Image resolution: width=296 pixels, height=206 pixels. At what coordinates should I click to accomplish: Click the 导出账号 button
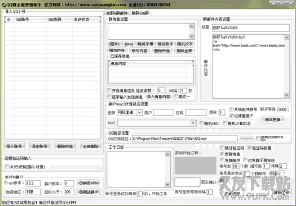(39, 147)
